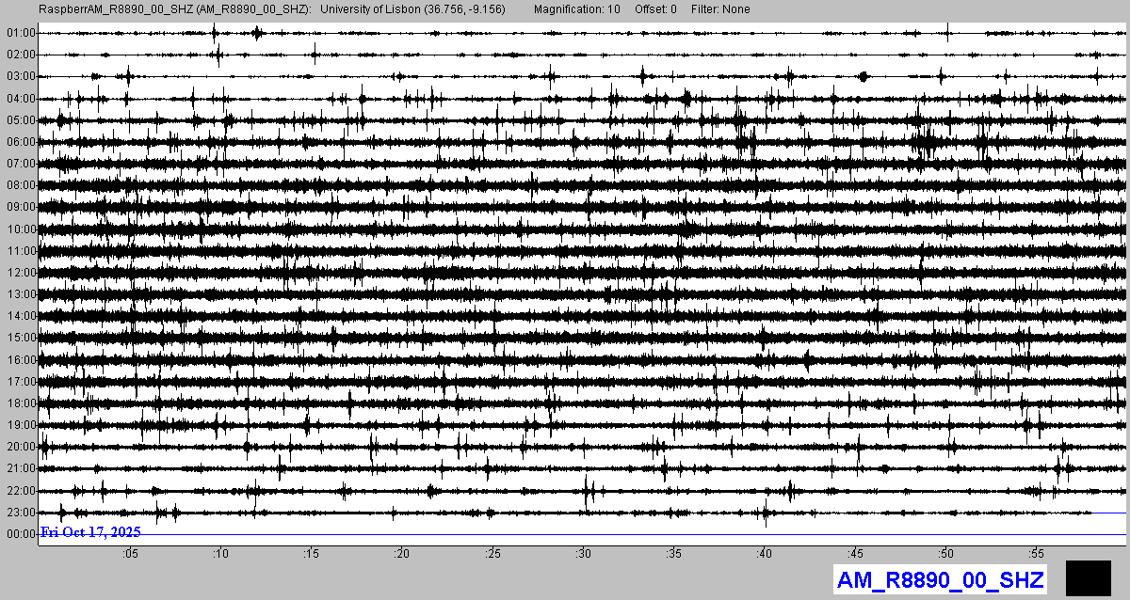Screen dimensions: 1130x600
Task: Click the 00:00 hour row label
Action: pyautogui.click(x=20, y=534)
